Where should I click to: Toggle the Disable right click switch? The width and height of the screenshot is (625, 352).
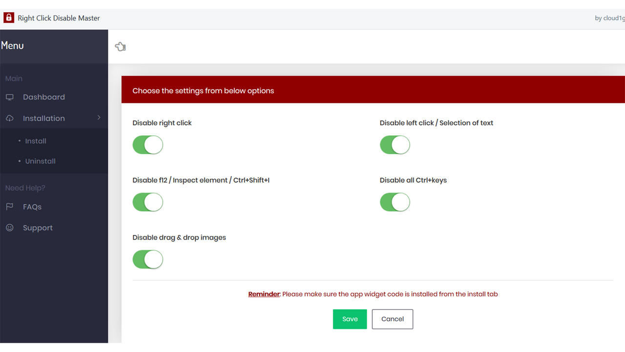(147, 145)
